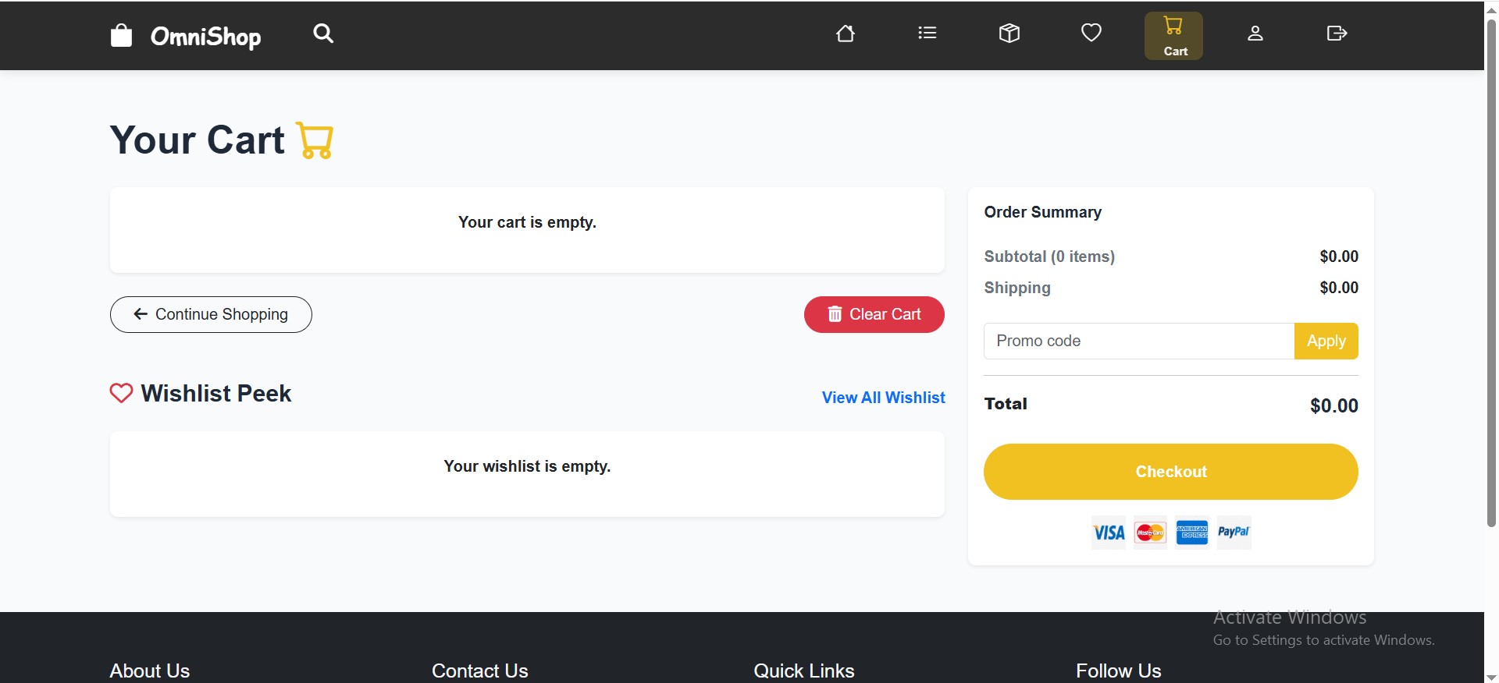
Task: Click the yellow Checkout button
Action: (1170, 472)
